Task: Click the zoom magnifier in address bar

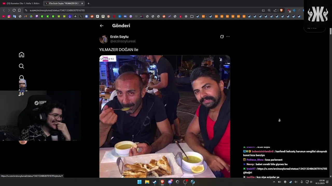Action: point(269,10)
